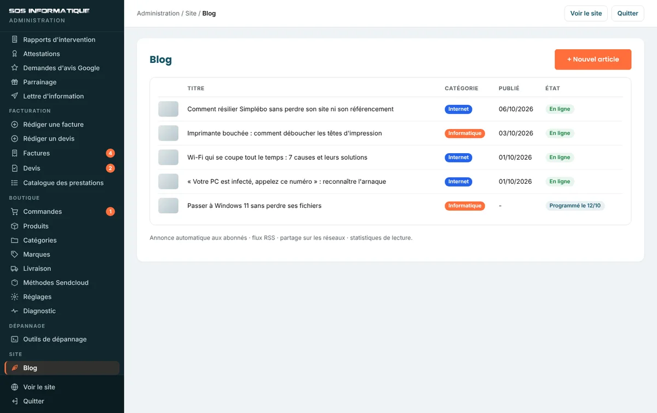Click Informatique tag on Imprimante bouchée row
Image resolution: width=657 pixels, height=413 pixels.
pyautogui.click(x=465, y=133)
